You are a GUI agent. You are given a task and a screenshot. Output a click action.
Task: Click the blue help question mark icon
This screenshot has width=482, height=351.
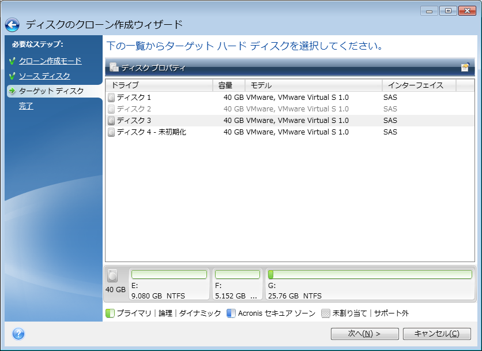point(18,334)
